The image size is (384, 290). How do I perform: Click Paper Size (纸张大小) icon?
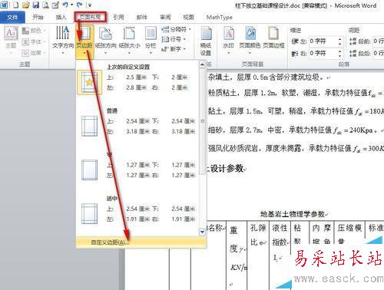pyautogui.click(x=129, y=34)
